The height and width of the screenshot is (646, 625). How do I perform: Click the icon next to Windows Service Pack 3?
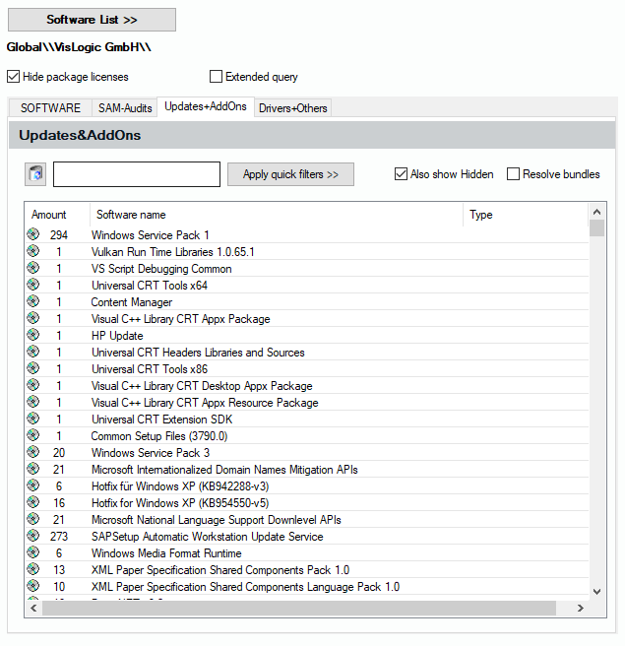click(x=33, y=453)
